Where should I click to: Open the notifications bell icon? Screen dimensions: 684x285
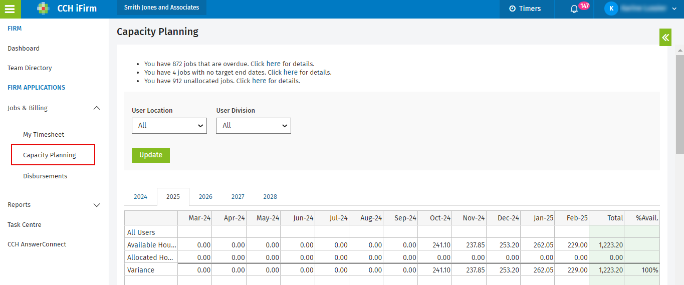tap(574, 9)
